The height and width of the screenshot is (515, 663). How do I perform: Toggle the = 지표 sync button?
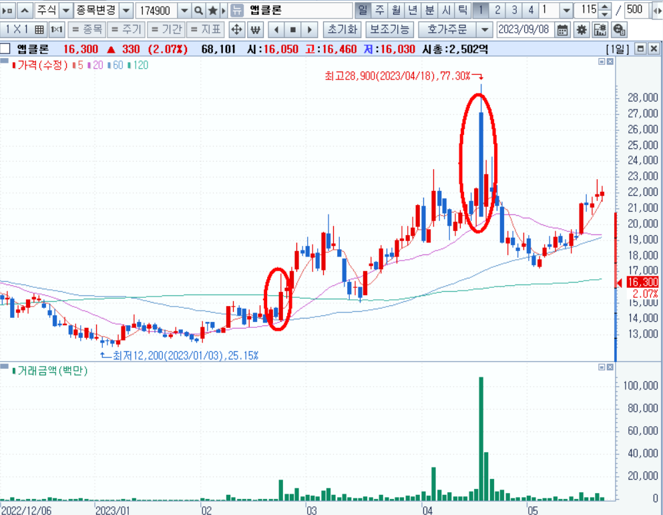click(206, 29)
